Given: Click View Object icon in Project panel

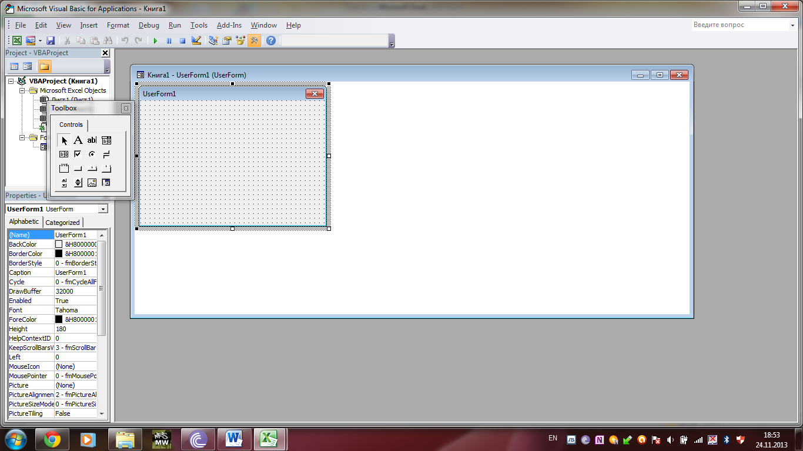Looking at the screenshot, I should (x=27, y=66).
